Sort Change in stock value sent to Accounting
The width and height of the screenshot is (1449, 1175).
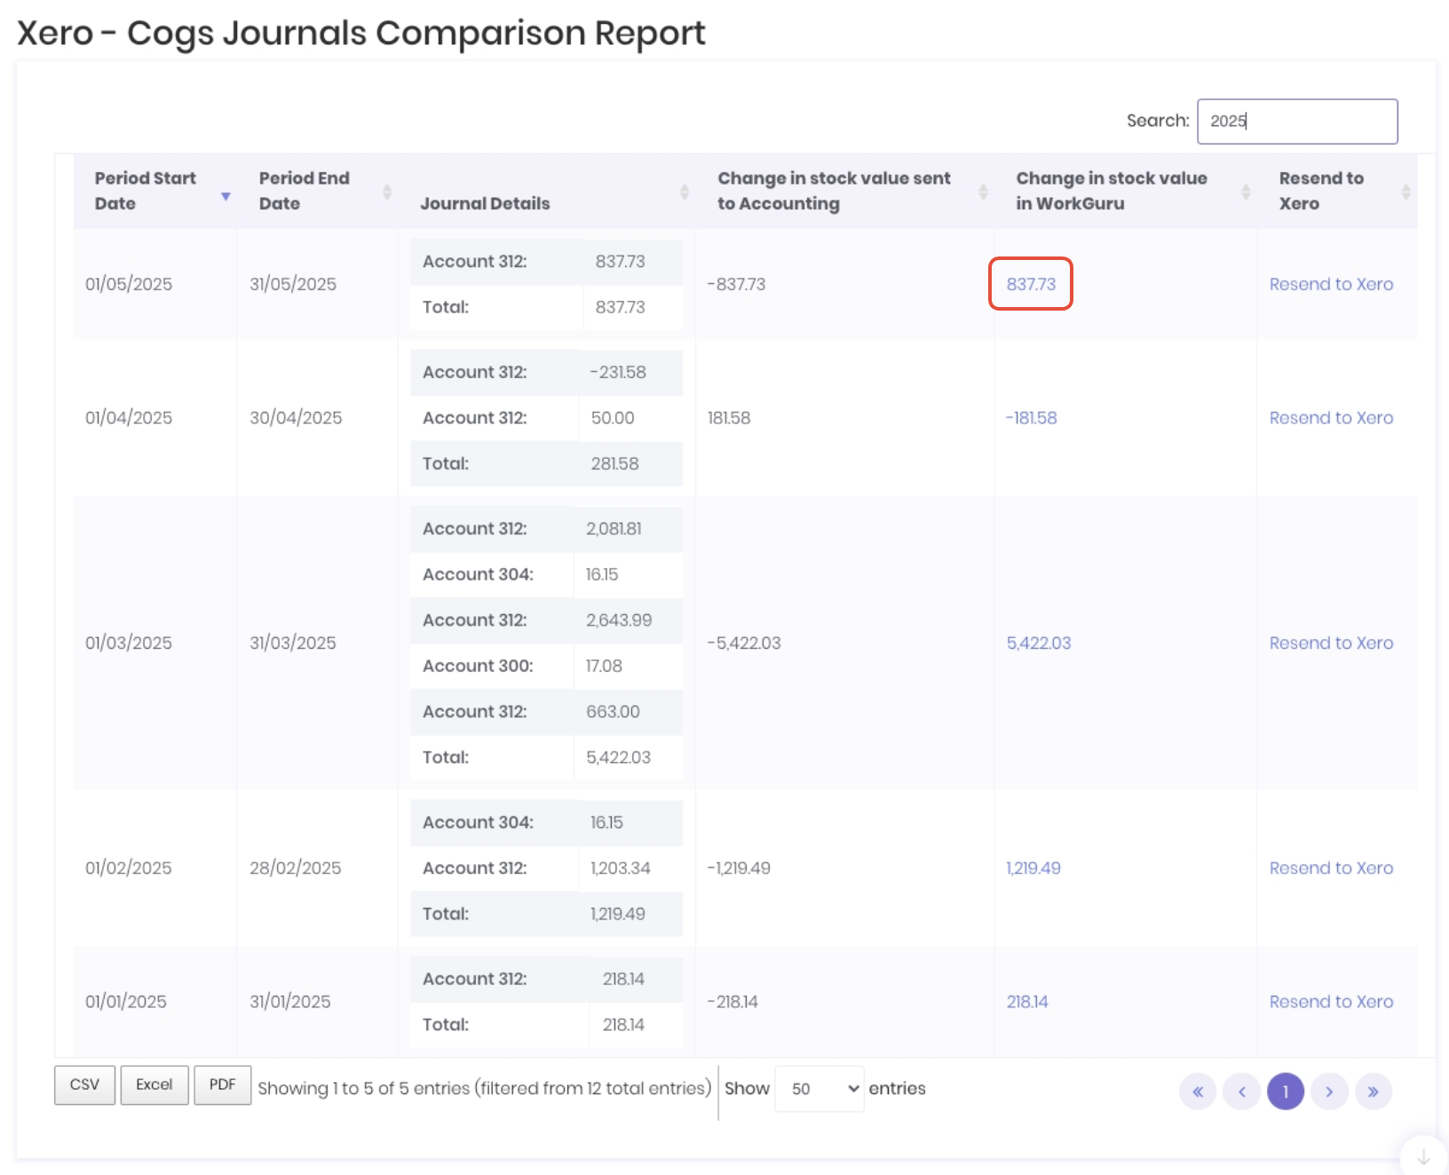[983, 192]
